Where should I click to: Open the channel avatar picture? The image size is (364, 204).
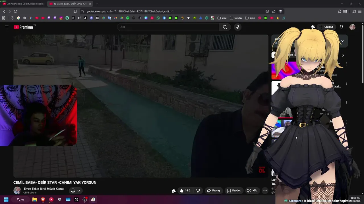pyautogui.click(x=17, y=190)
